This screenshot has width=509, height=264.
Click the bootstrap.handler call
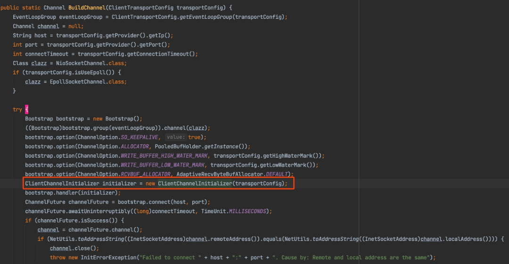point(51,193)
